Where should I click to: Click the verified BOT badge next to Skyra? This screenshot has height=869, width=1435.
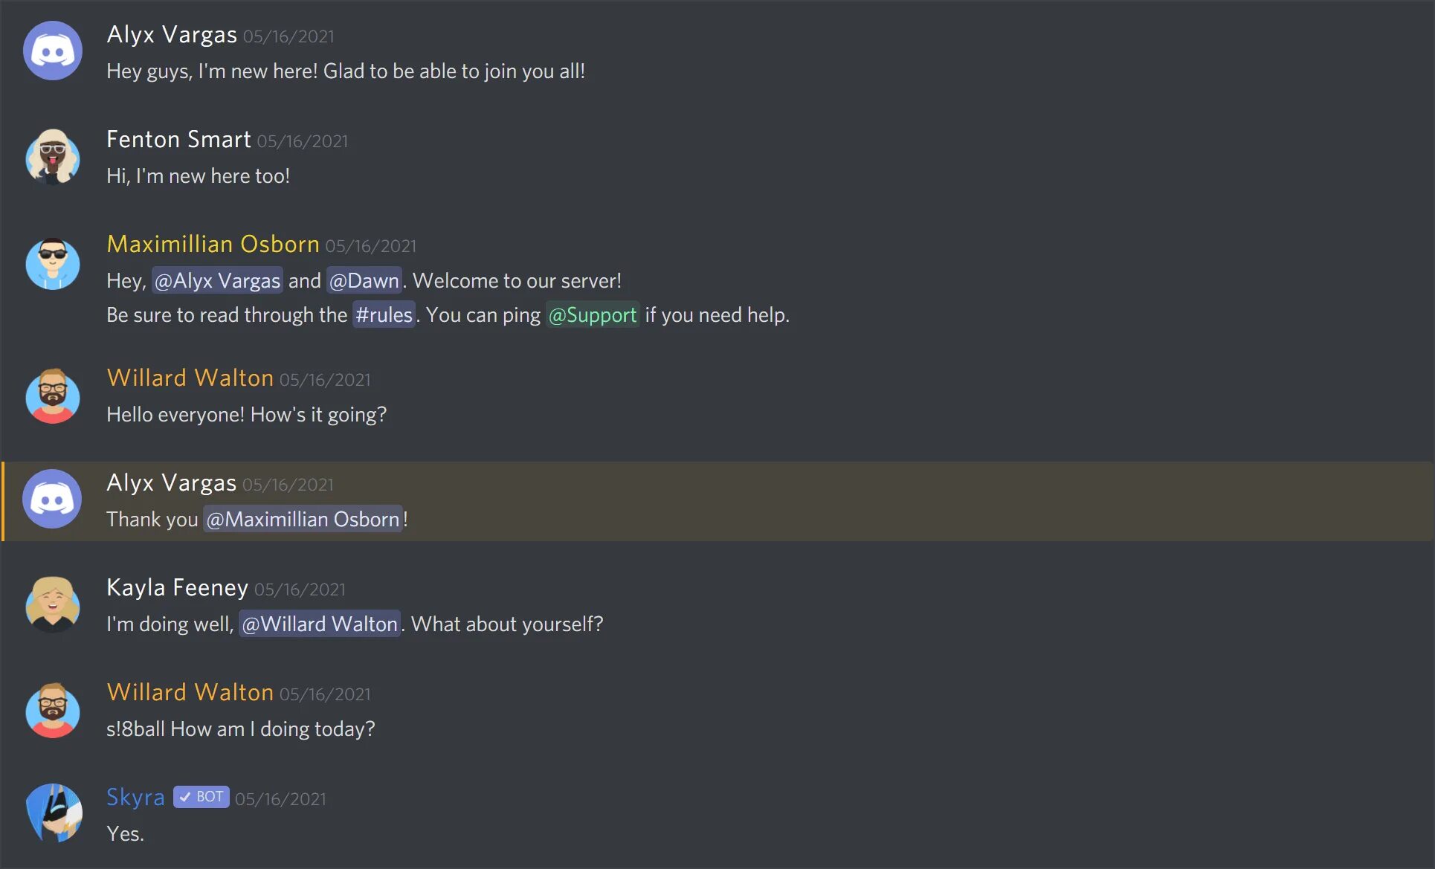point(201,797)
